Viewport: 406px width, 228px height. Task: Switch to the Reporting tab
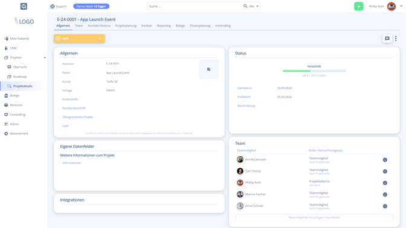164,25
